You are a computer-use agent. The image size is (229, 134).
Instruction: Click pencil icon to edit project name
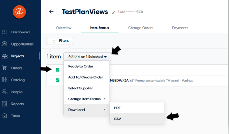click(x=114, y=12)
